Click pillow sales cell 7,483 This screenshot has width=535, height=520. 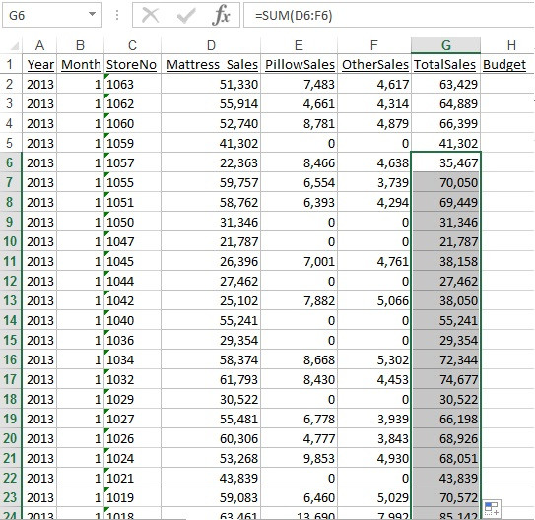click(x=299, y=84)
